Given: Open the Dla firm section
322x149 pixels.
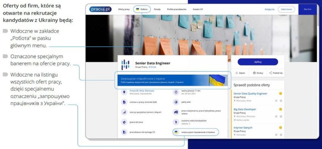Looking at the screenshot, I should pos(308,9).
